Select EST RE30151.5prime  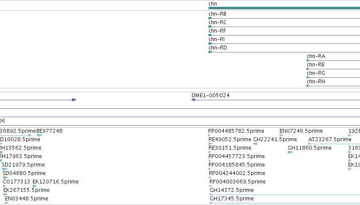click(x=230, y=148)
